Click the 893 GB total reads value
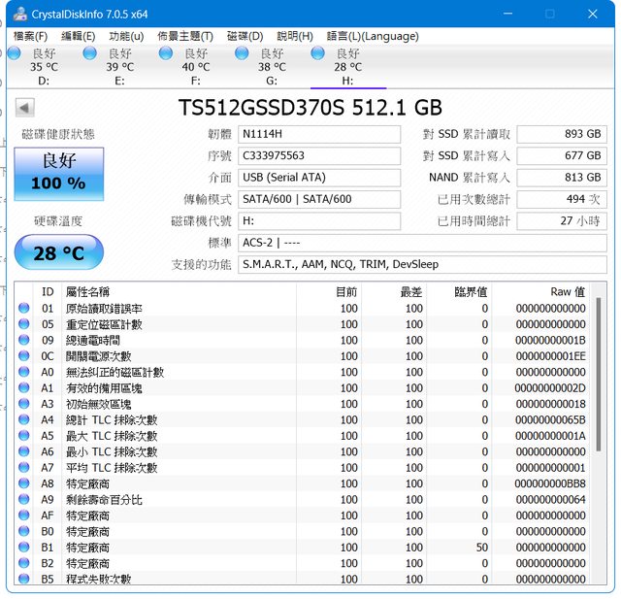The image size is (621, 599). point(562,134)
